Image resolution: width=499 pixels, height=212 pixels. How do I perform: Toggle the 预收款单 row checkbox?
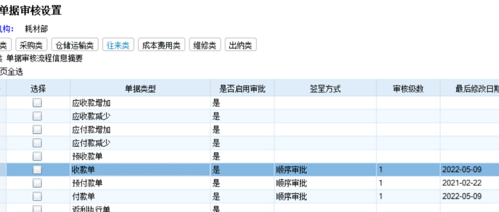[37, 156]
